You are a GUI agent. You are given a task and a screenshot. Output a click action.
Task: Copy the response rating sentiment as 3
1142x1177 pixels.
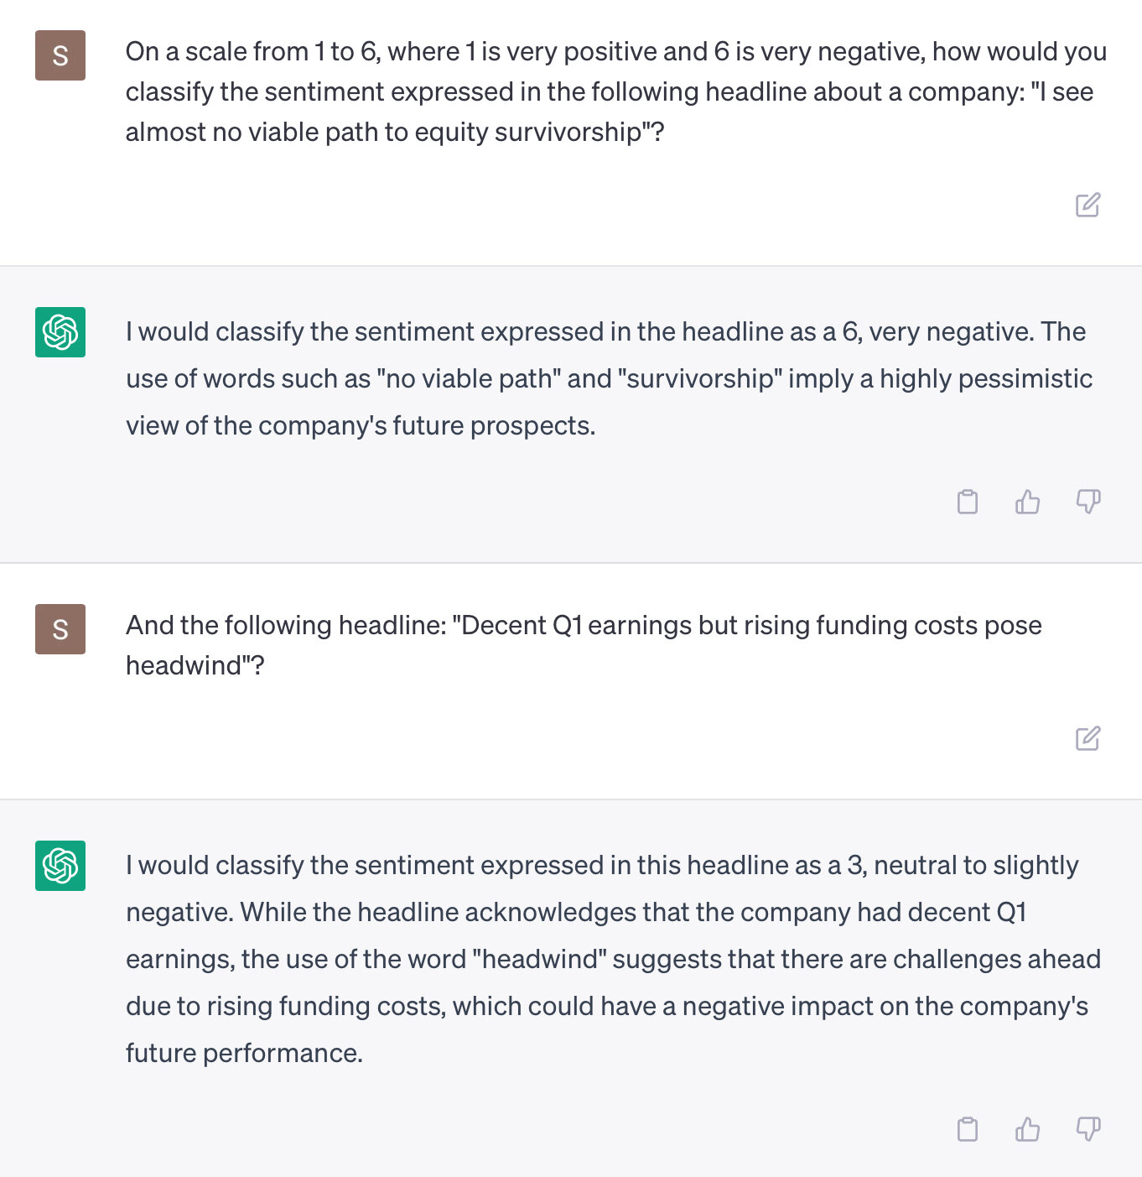[968, 1129]
